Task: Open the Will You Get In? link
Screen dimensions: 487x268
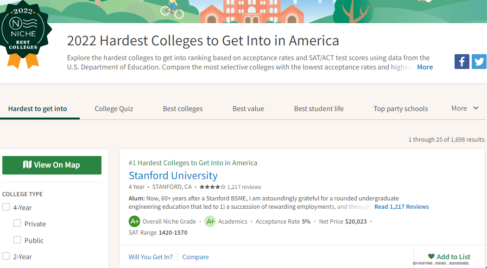Action: 151,257
